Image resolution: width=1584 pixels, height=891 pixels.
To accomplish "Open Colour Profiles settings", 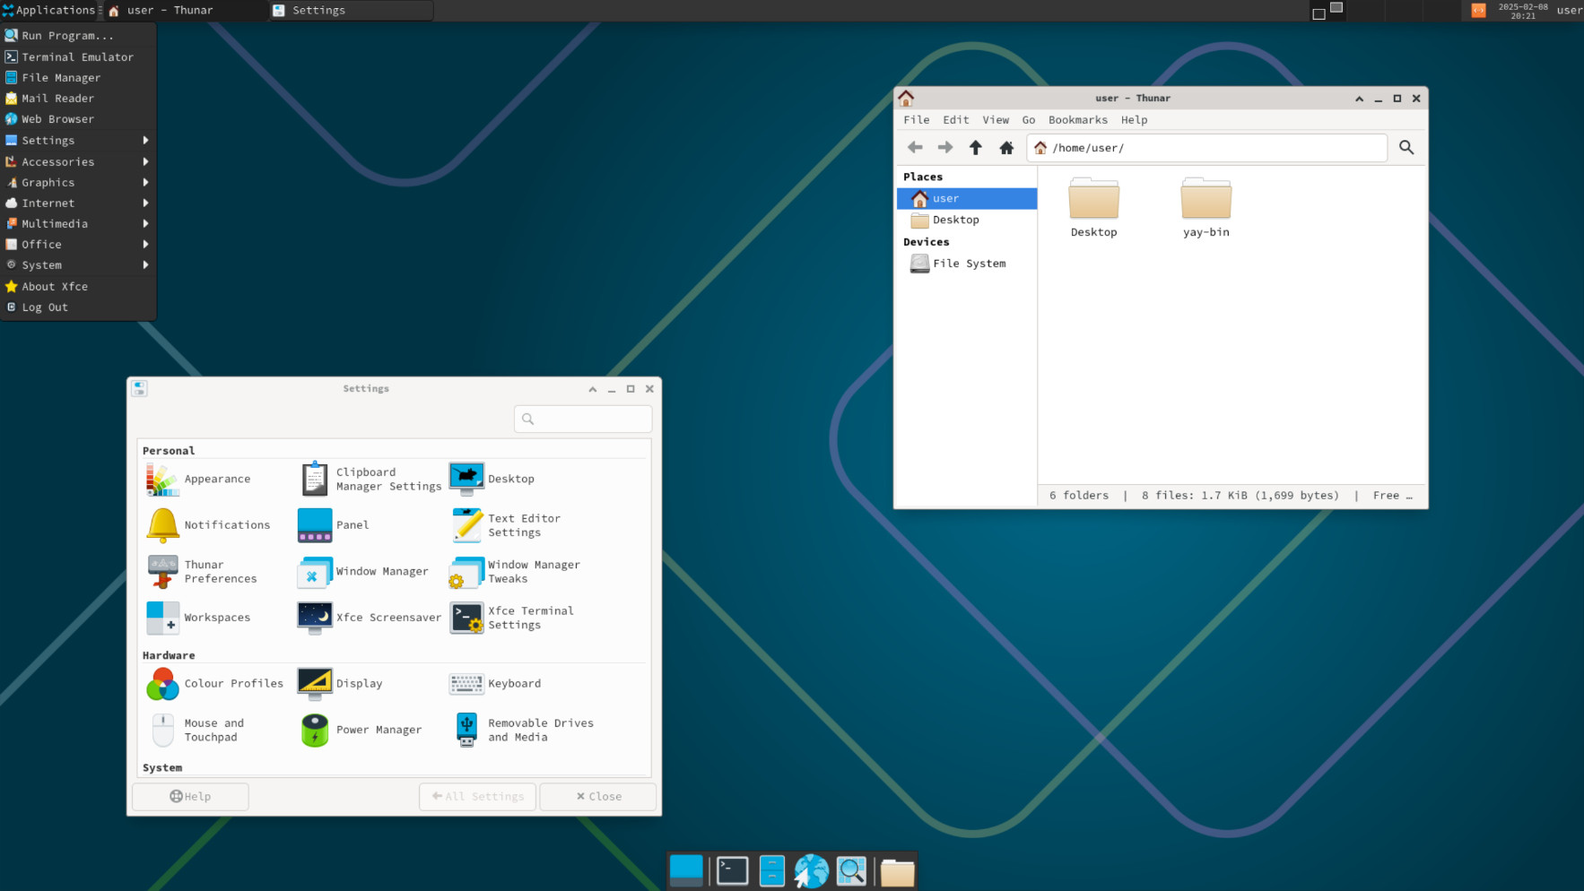I will 162,684.
